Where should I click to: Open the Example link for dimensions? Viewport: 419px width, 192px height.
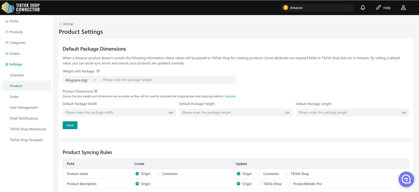coord(230,96)
